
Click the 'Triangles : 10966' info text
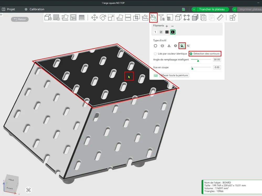(x=214, y=191)
